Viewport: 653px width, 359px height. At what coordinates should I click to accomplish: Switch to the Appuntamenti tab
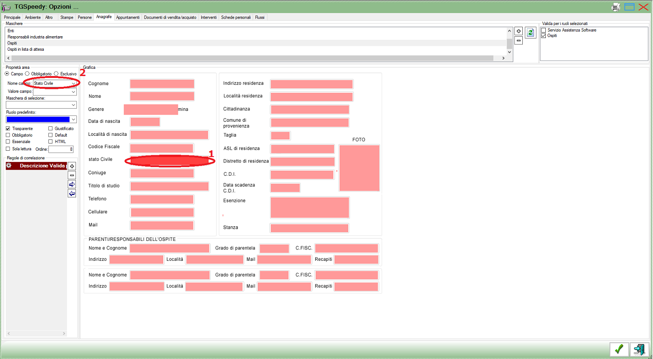[128, 17]
